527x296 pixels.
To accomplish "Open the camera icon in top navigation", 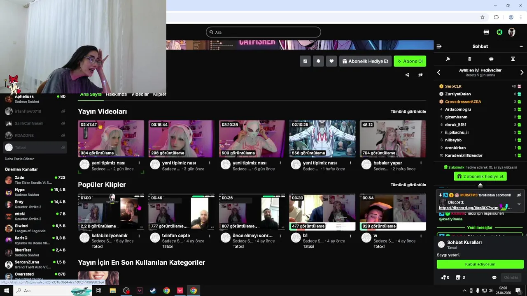I will [x=486, y=32].
